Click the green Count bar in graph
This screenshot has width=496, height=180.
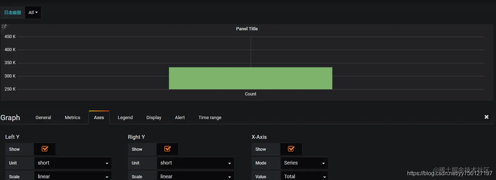coord(250,78)
